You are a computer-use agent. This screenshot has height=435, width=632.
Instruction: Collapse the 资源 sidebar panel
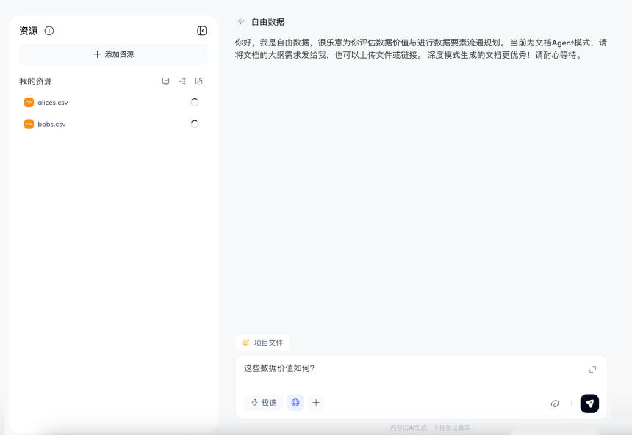click(201, 31)
